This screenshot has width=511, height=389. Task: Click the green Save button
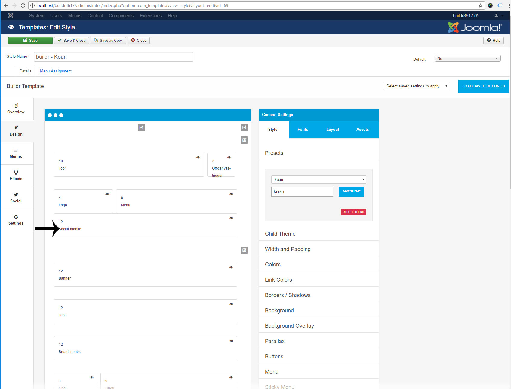pos(30,41)
